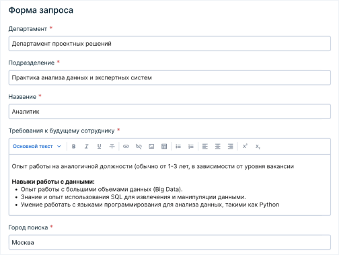339x255 pixels.
Task: Center-align the text
Action: tap(217, 147)
